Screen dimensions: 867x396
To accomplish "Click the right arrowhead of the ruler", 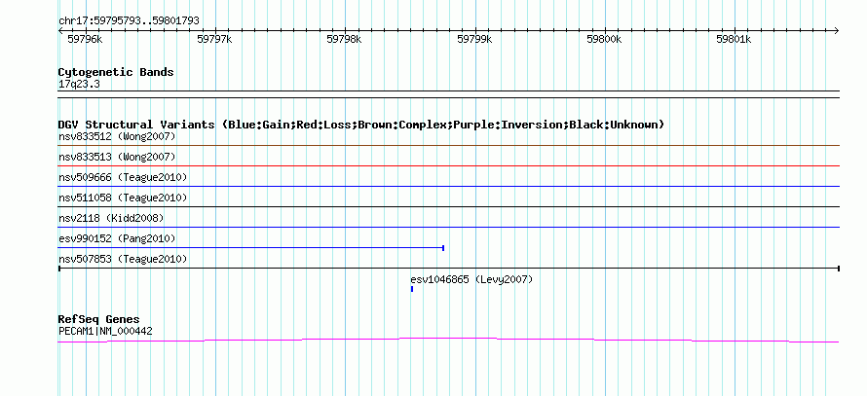I will pos(836,31).
